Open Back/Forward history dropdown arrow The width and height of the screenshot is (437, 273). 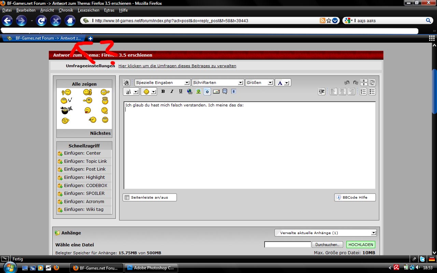pyautogui.click(x=32, y=21)
